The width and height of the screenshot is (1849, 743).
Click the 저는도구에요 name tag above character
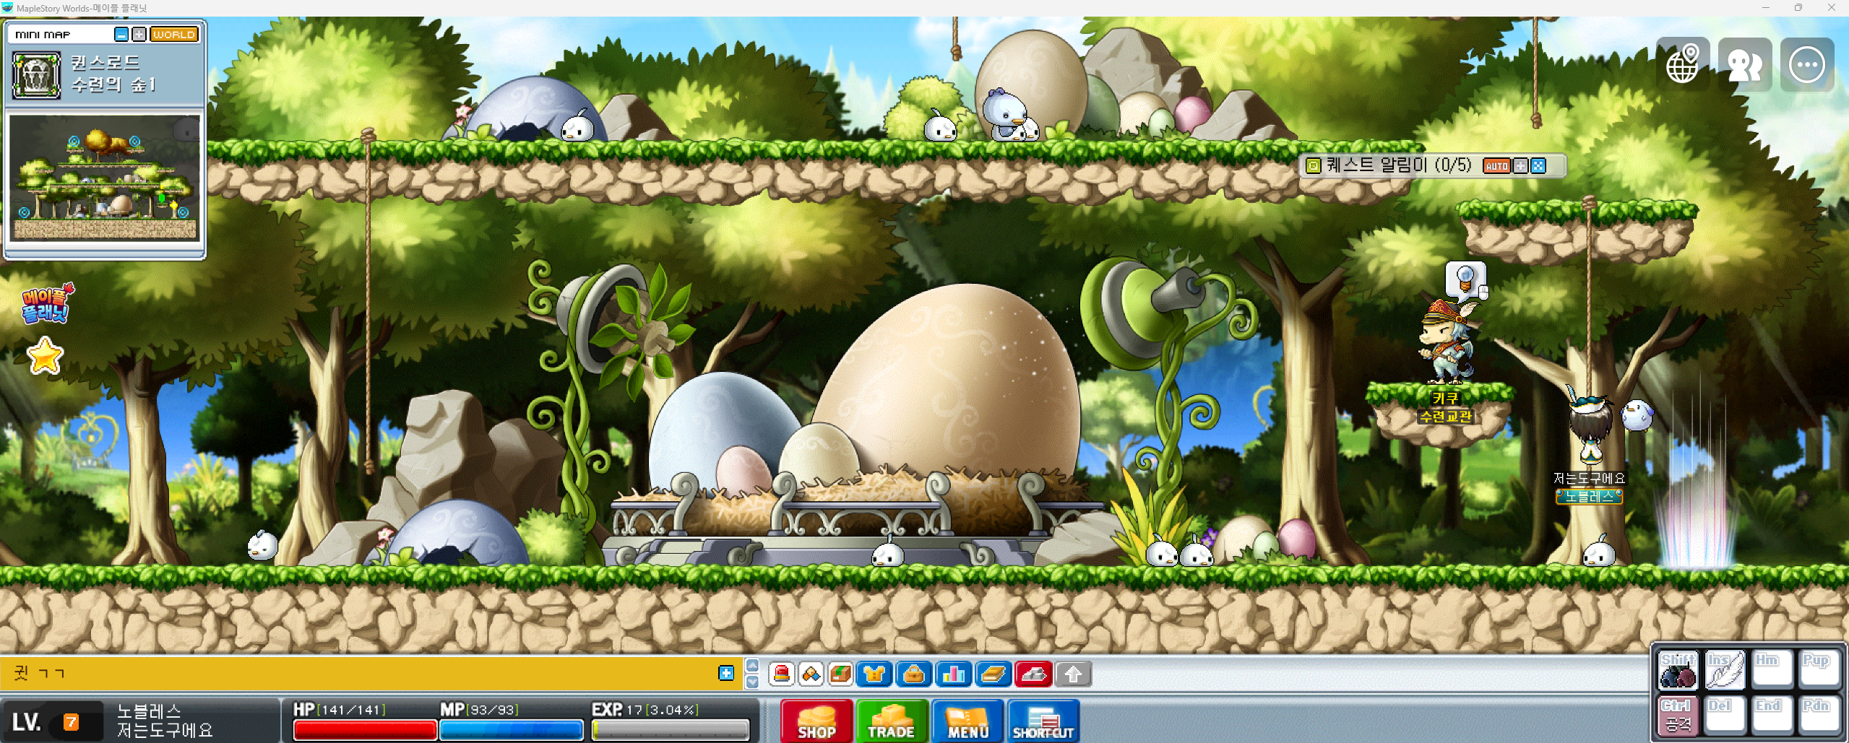click(x=1589, y=478)
